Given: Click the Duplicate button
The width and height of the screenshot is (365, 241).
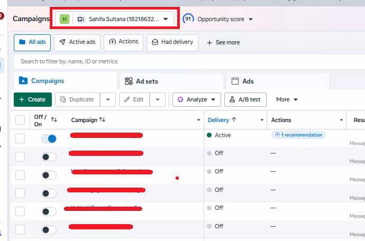Looking at the screenshot, I should tap(78, 99).
